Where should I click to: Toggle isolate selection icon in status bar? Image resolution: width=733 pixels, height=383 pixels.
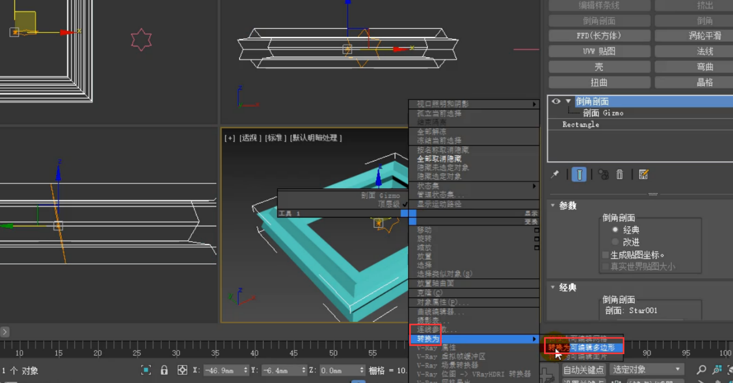tap(146, 370)
